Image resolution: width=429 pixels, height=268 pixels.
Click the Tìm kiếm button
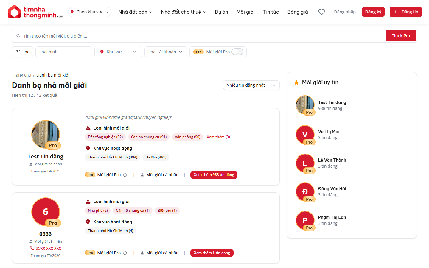[x=401, y=36]
